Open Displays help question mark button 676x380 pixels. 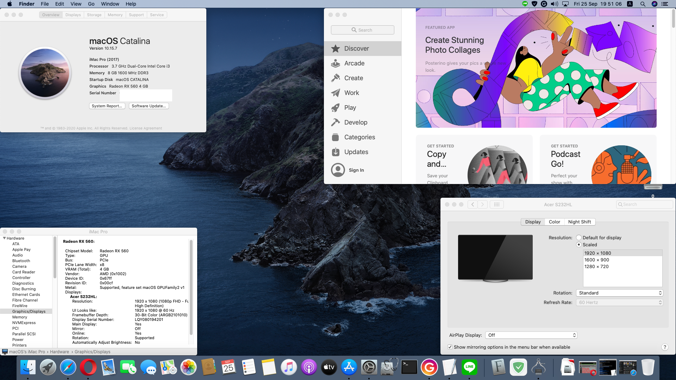[665, 347]
